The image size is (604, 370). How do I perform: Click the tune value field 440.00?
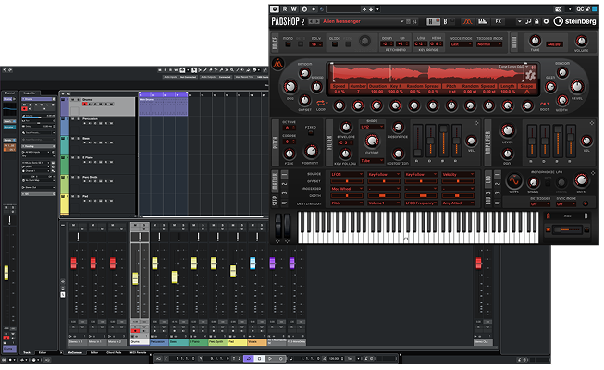553,44
